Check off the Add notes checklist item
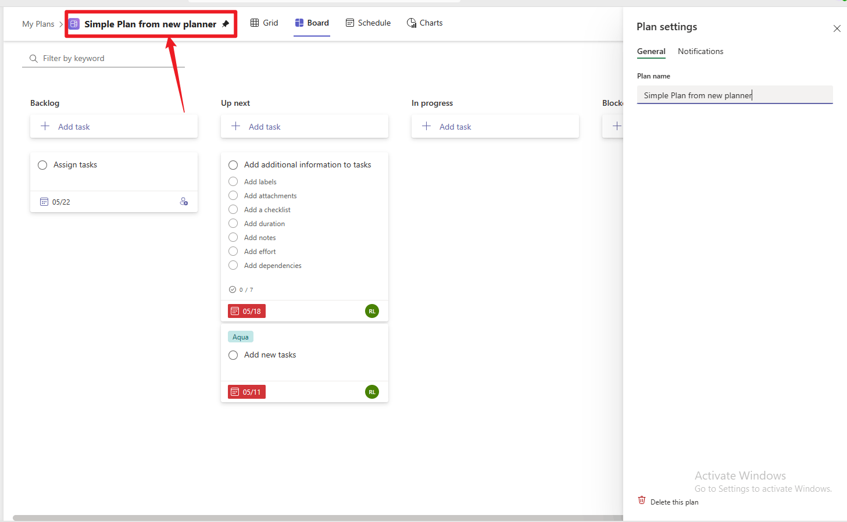847x522 pixels. (233, 237)
